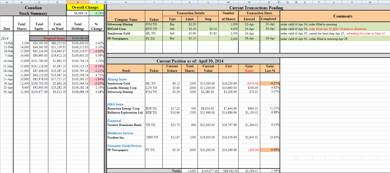Select 'B2Gold Corp' company name cell
This screenshot has width=390, height=173.
126,29
